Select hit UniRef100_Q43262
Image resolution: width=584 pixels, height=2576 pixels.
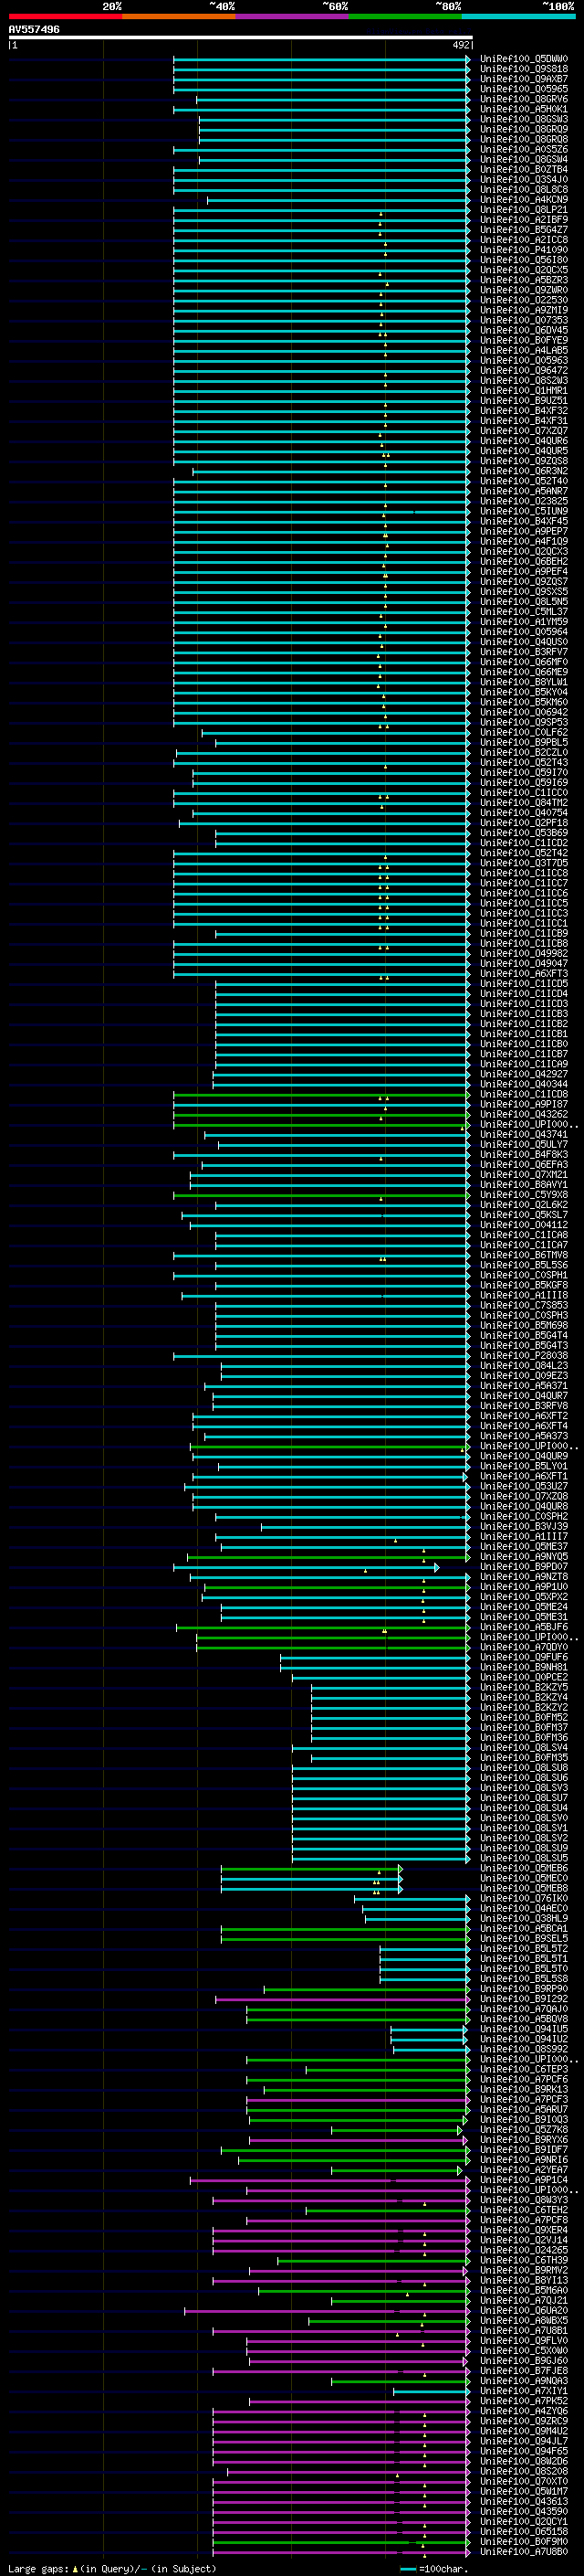click(x=524, y=1114)
